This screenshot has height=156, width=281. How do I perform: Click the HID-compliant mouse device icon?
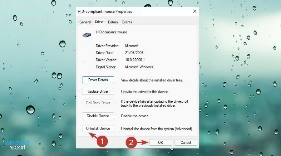point(87,34)
